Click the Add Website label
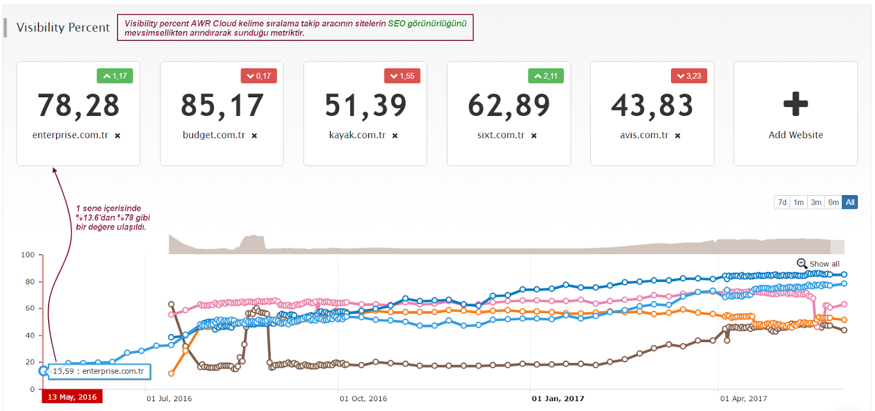This screenshot has height=411, width=875. coord(795,135)
